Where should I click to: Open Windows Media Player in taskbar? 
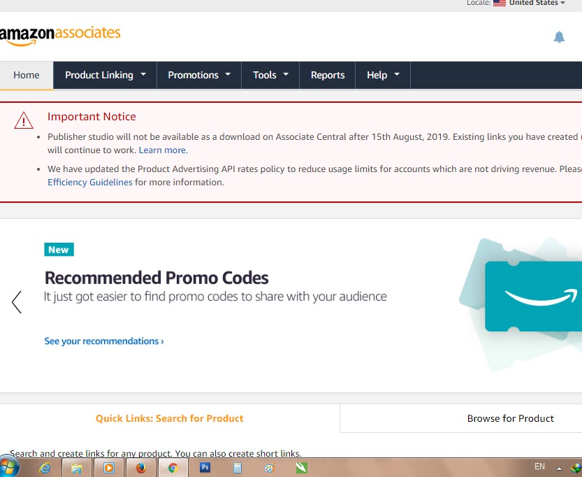(109, 468)
